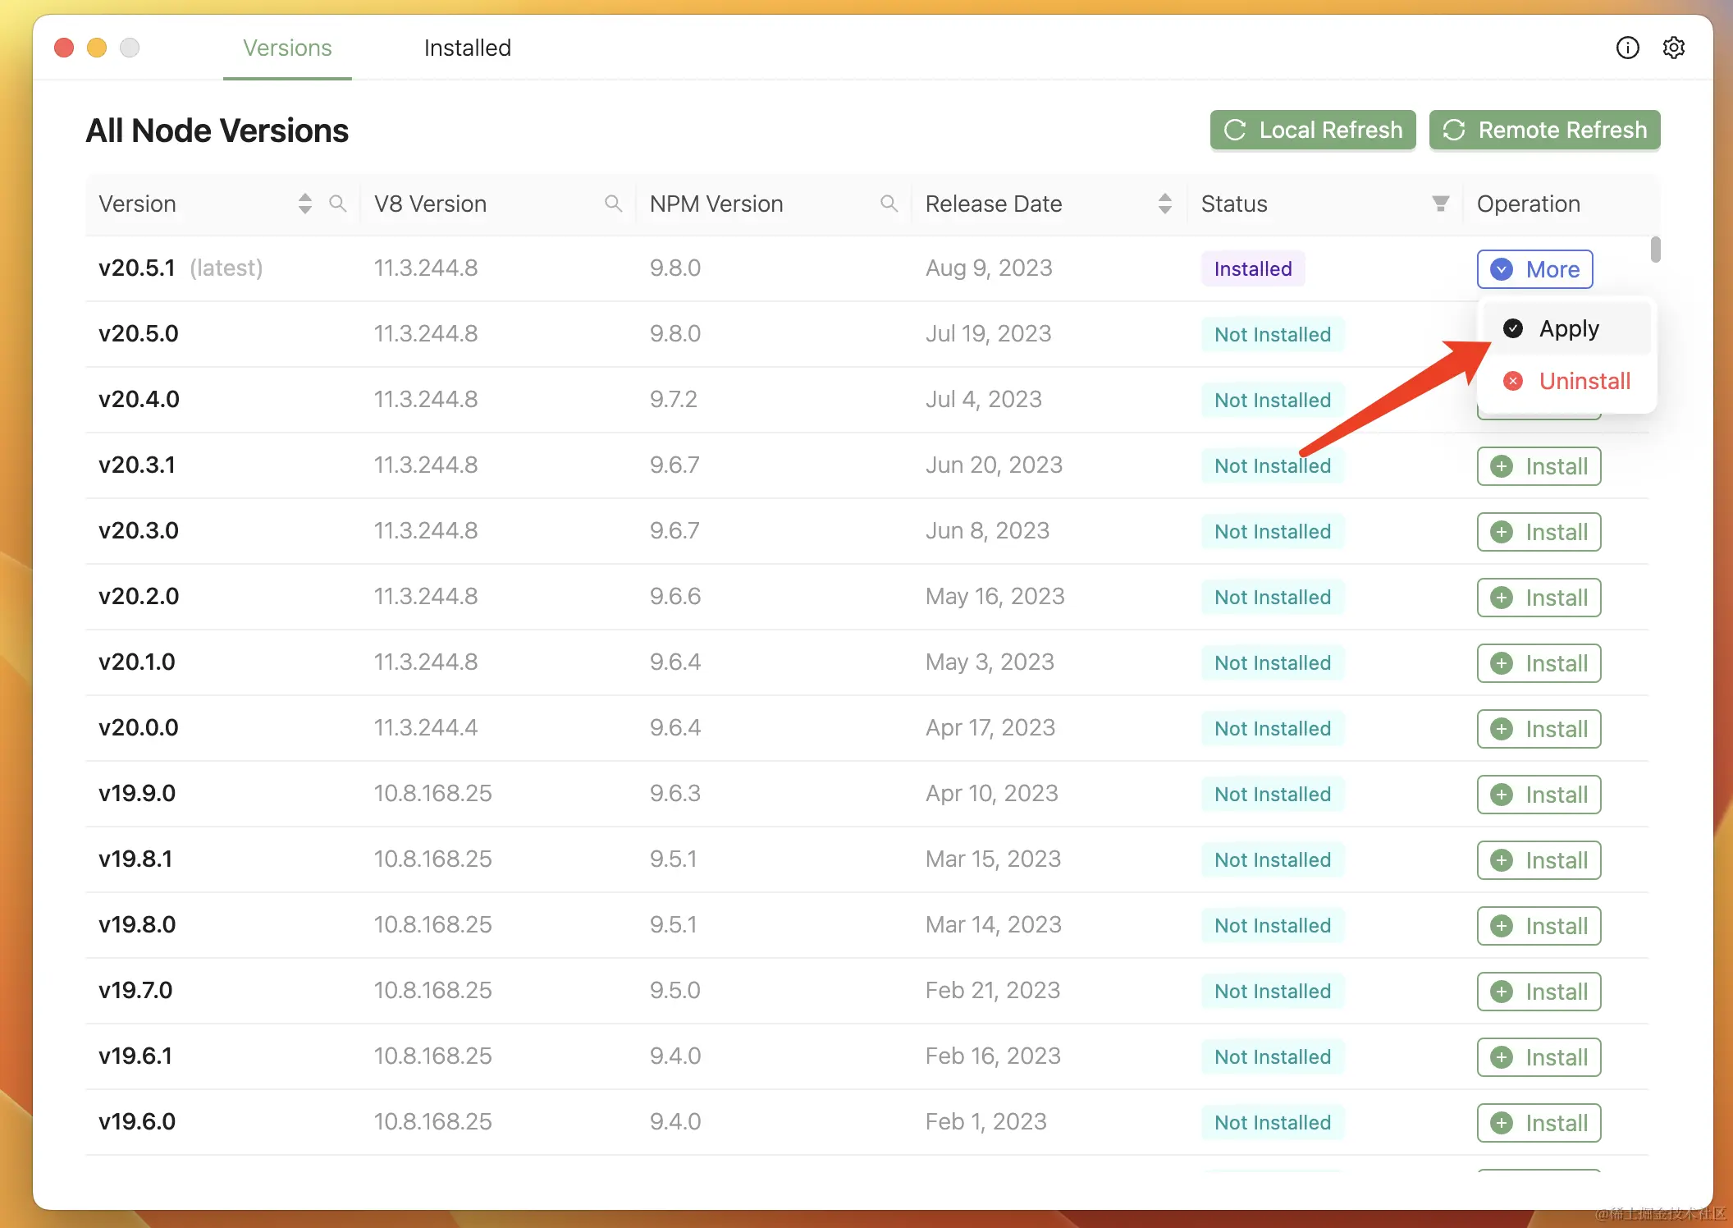The height and width of the screenshot is (1228, 1733).
Task: Click search icon in Version column header
Action: (337, 204)
